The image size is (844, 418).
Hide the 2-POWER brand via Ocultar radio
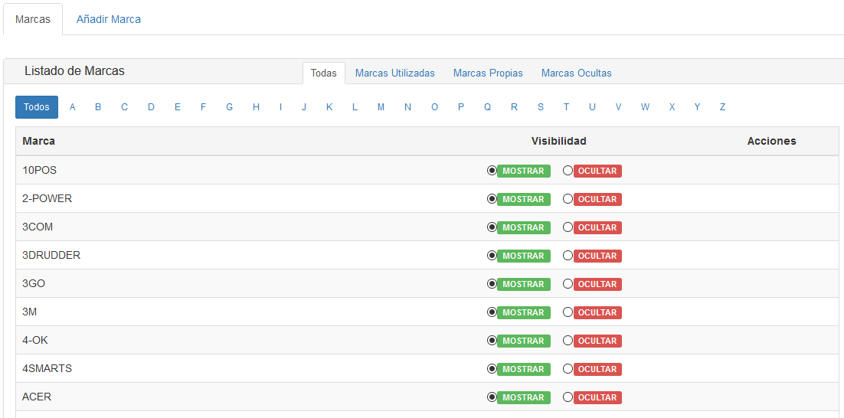point(568,199)
